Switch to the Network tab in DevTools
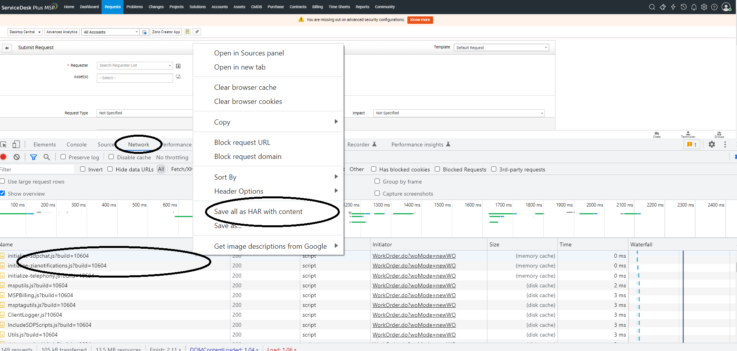Screen dimensions: 737x351 click(139, 144)
